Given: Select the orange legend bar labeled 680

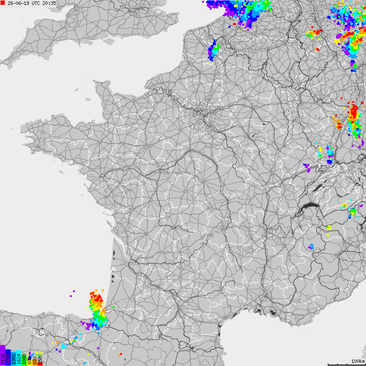Looking at the screenshot, I should [x=35, y=362].
